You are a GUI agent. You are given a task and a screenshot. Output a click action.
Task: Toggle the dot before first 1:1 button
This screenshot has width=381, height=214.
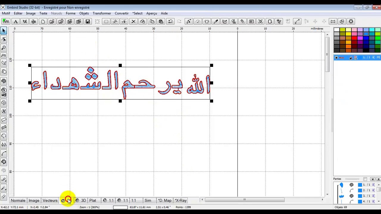[x=105, y=200]
